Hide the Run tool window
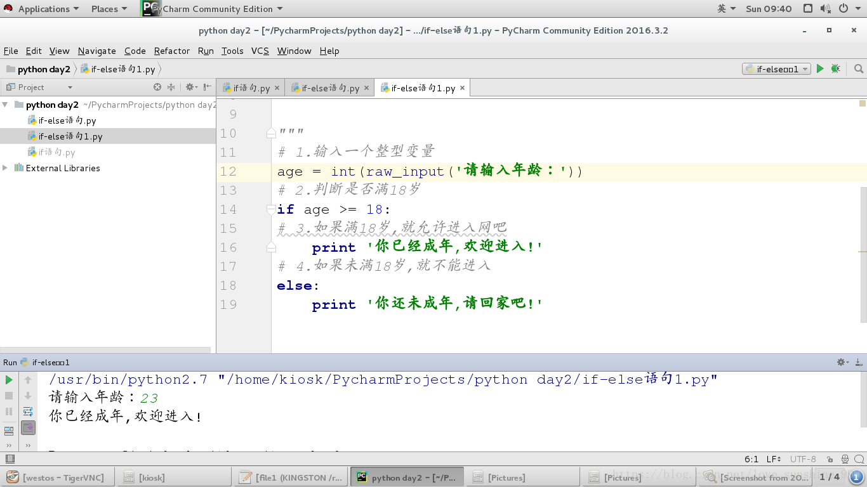867x487 pixels. pyautogui.click(x=858, y=362)
